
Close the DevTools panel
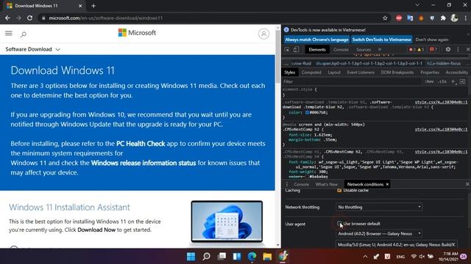click(468, 49)
